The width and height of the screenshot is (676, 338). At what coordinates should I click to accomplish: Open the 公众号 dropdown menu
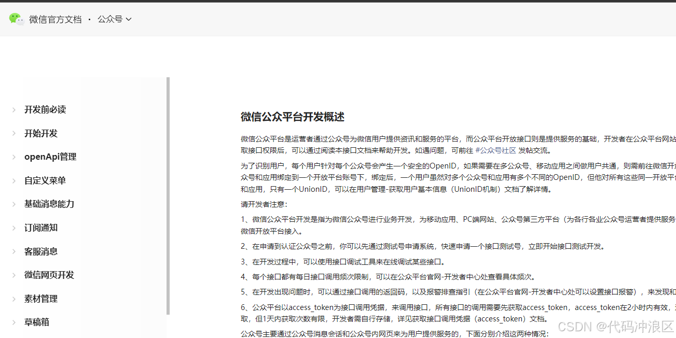115,19
